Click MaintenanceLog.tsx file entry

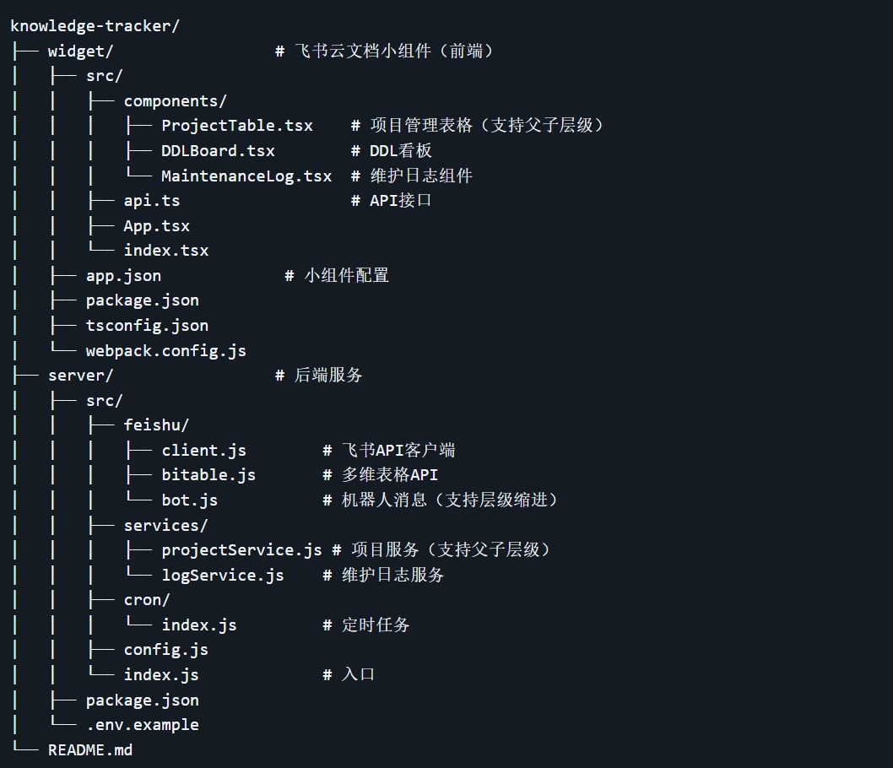coord(246,176)
